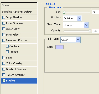Select the Texture sub-style label

(14, 52)
